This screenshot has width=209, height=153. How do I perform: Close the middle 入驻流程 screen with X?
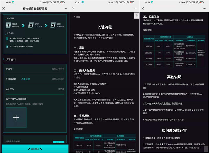click(73, 8)
